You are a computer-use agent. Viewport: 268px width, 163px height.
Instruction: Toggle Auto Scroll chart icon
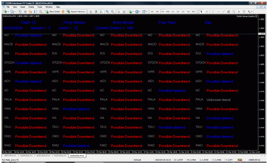[x=119, y=12]
